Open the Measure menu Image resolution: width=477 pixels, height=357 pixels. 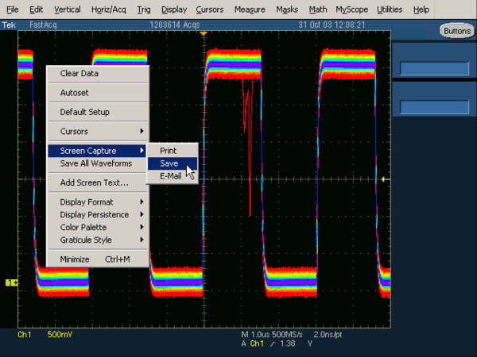coord(250,10)
